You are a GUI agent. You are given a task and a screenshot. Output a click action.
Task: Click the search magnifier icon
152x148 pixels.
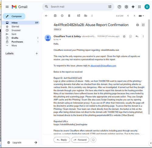click(47, 7)
